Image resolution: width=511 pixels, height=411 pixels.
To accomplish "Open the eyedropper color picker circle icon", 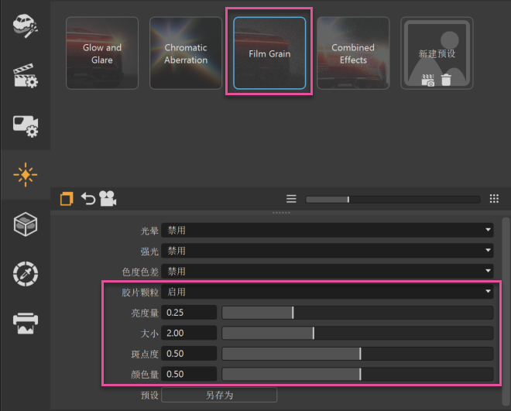I will (x=26, y=274).
